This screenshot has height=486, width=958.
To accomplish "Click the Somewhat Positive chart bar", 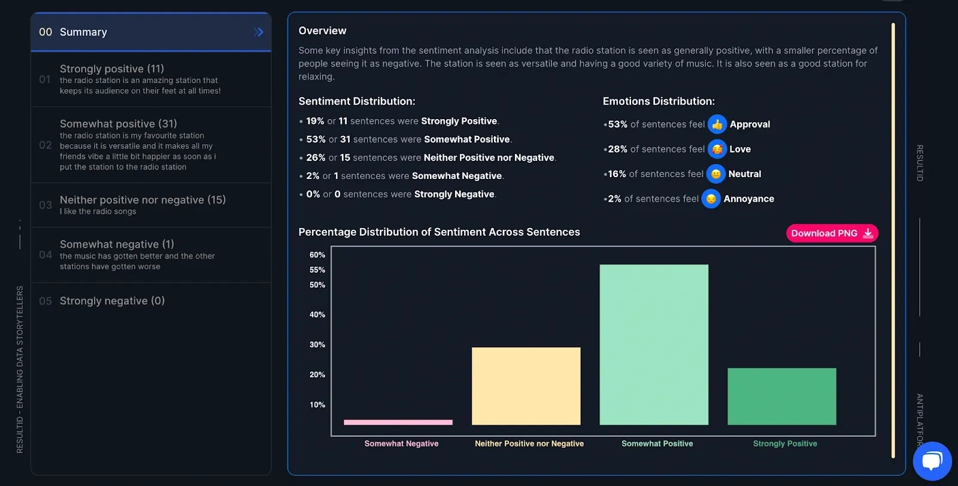I will [x=654, y=345].
